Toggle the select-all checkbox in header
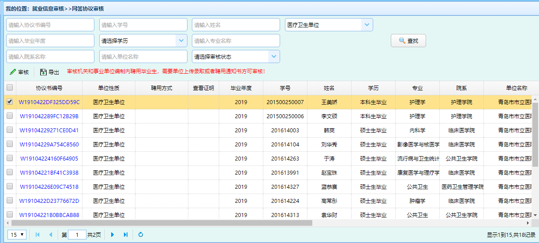Image resolution: width=539 pixels, height=243 pixels. [x=10, y=88]
